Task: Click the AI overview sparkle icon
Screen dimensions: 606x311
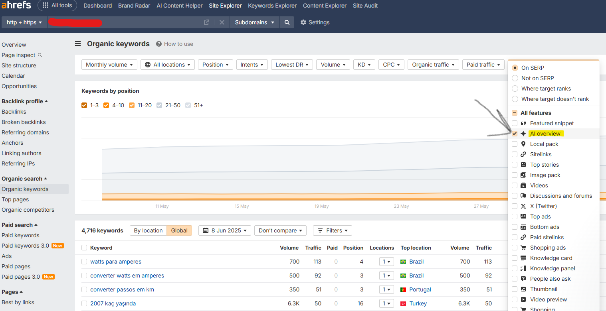Action: [x=523, y=134]
